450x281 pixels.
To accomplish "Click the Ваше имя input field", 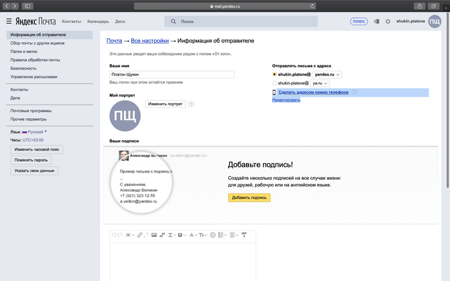I will [x=172, y=74].
